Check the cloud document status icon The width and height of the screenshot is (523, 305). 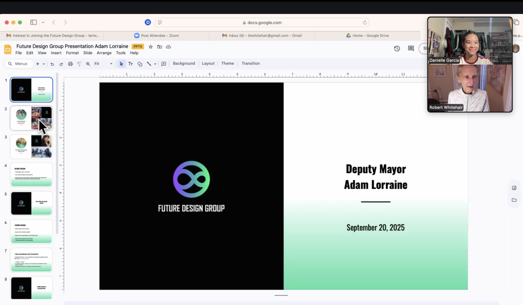point(168,47)
